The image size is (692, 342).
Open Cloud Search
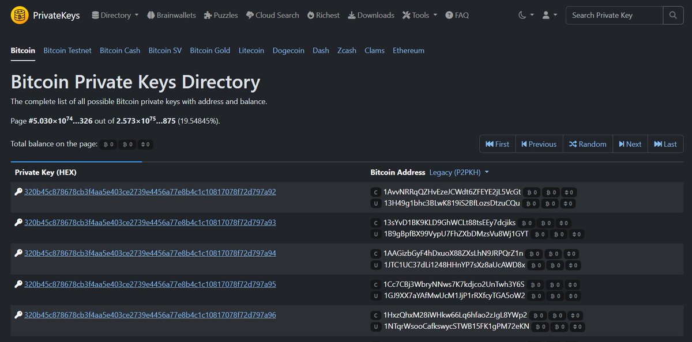click(272, 15)
